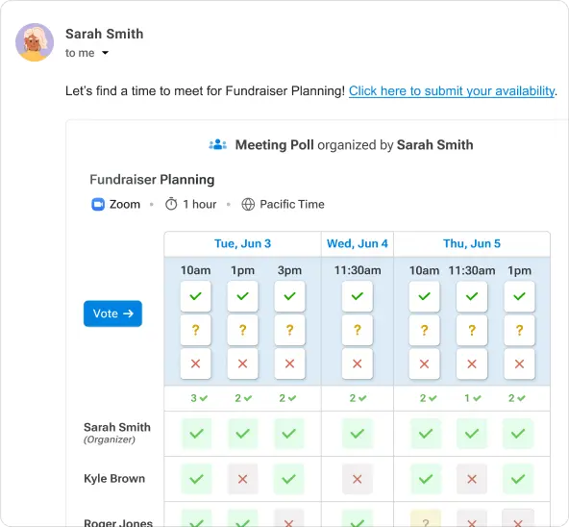This screenshot has width=569, height=527.
Task: Click the Meeting Poll people icon
Action: point(218,144)
